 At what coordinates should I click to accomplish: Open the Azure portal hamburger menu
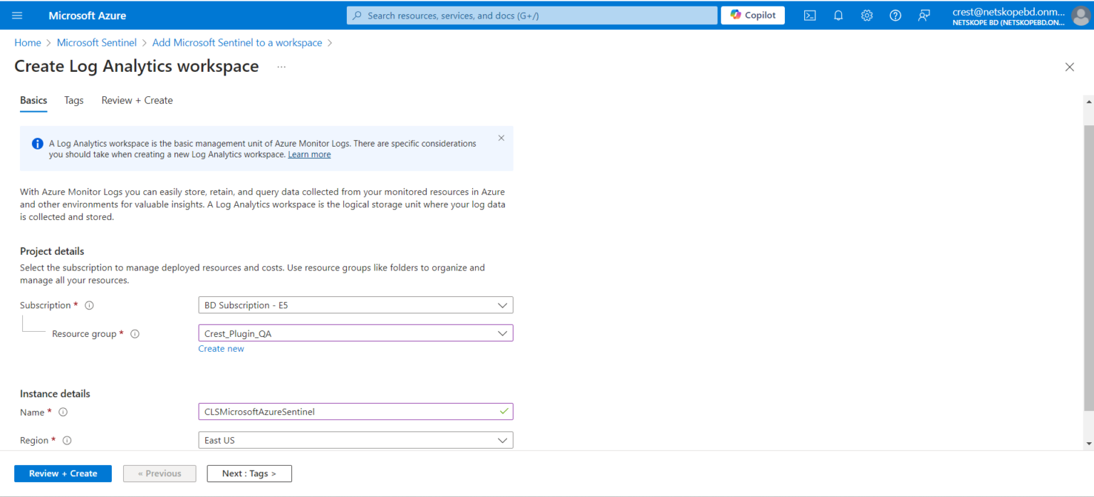pyautogui.click(x=18, y=14)
